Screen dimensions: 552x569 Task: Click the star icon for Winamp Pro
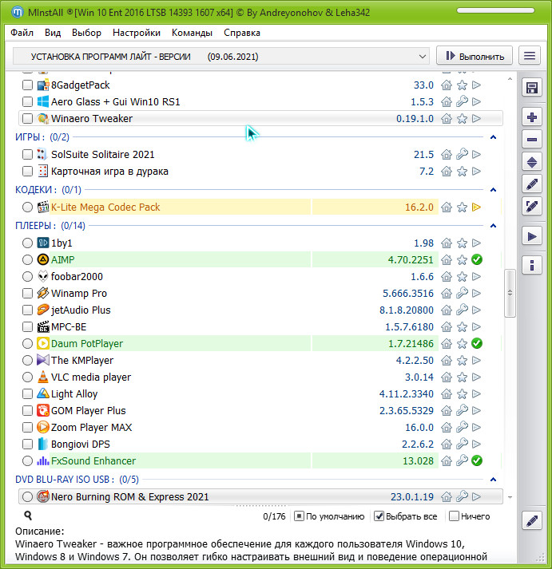point(462,294)
